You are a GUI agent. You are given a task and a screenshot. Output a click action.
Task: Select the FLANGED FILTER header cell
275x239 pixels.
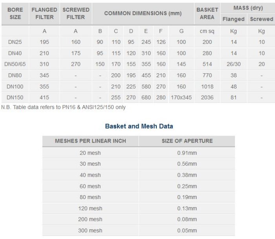44,13
